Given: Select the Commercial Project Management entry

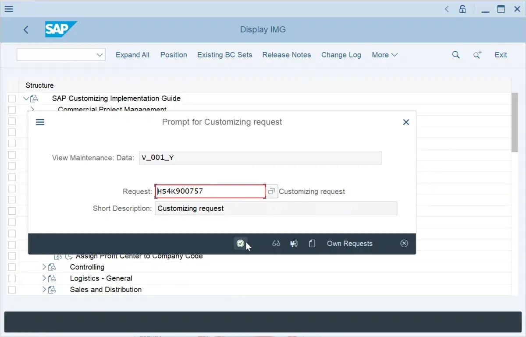Looking at the screenshot, I should pos(112,109).
